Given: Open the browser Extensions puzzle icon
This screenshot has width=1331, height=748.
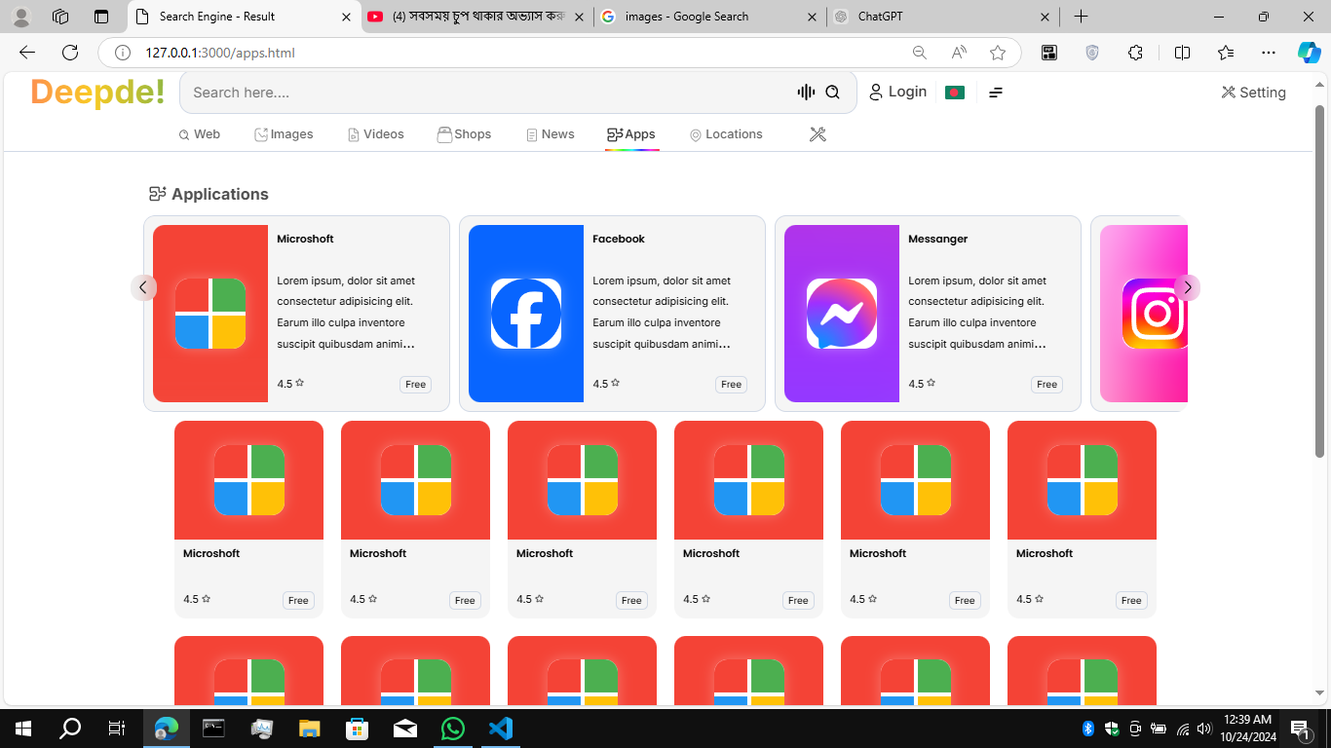Looking at the screenshot, I should (x=1135, y=53).
